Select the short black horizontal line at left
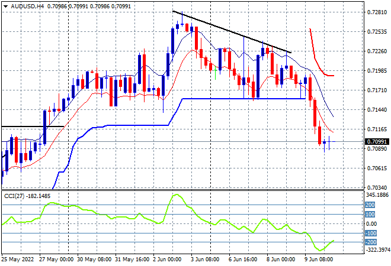The image size is (391, 266). pyautogui.click(x=33, y=126)
